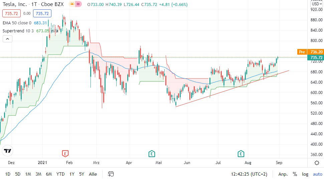Toggle auto scale mode

pyautogui.click(x=317, y=174)
